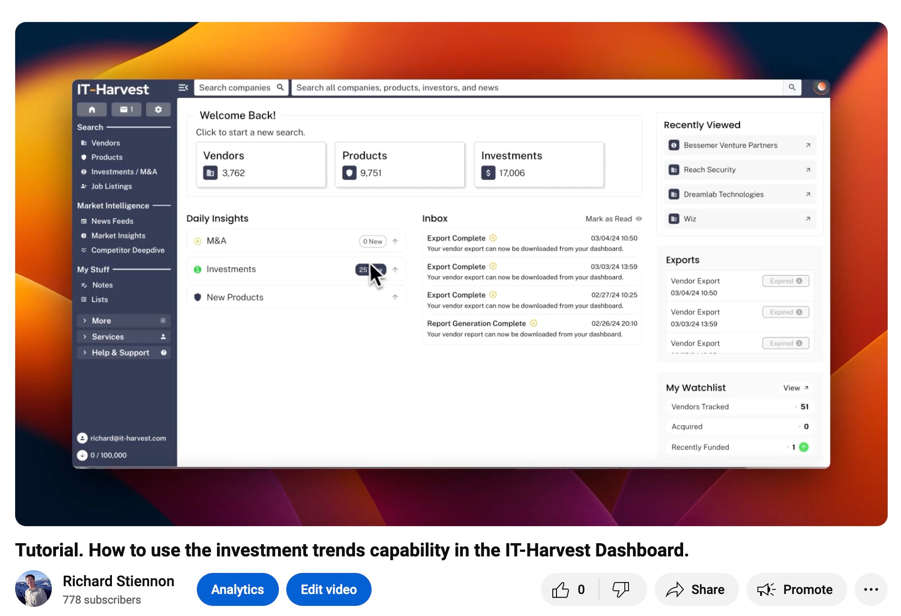
Task: Click YouTube dislike thumbs-down button
Action: click(621, 589)
